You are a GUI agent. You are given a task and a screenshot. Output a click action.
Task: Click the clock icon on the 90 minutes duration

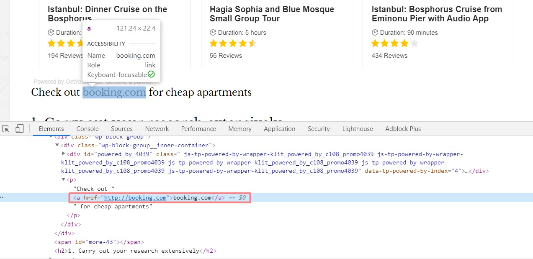tap(375, 32)
